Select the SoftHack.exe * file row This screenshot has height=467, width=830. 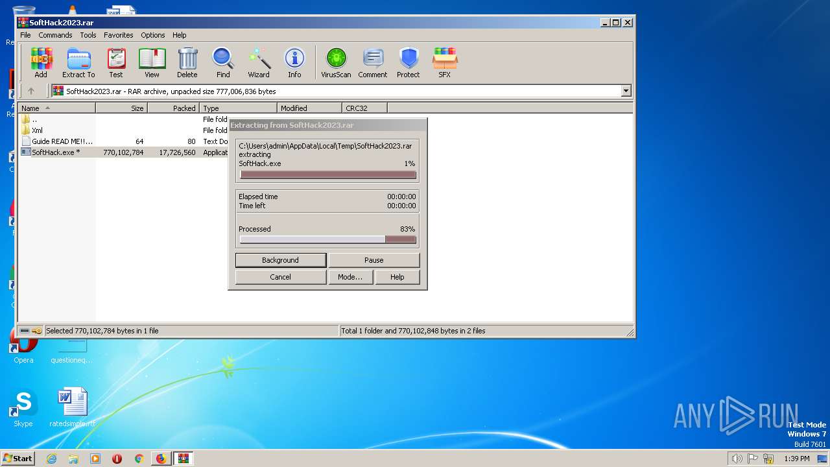pos(123,152)
